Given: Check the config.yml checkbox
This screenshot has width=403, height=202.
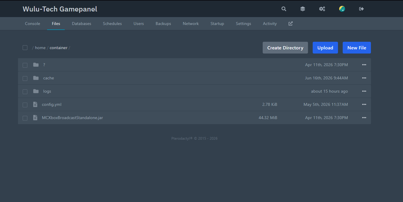Looking at the screenshot, I should (25, 105).
